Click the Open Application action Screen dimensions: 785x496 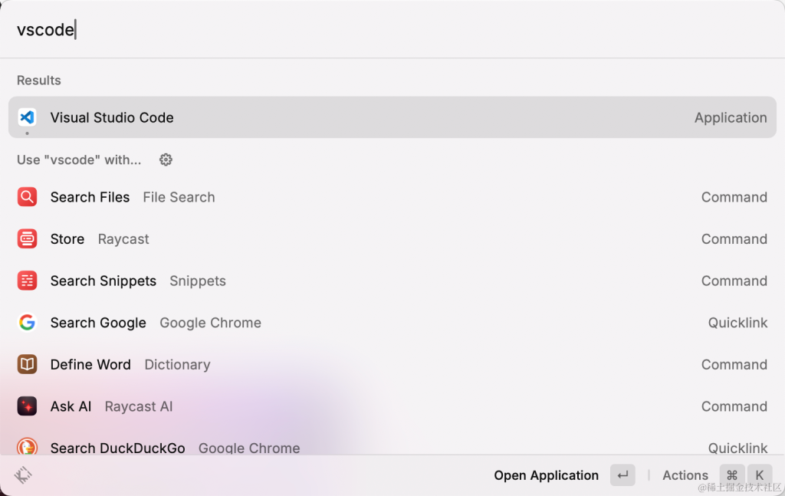click(546, 475)
